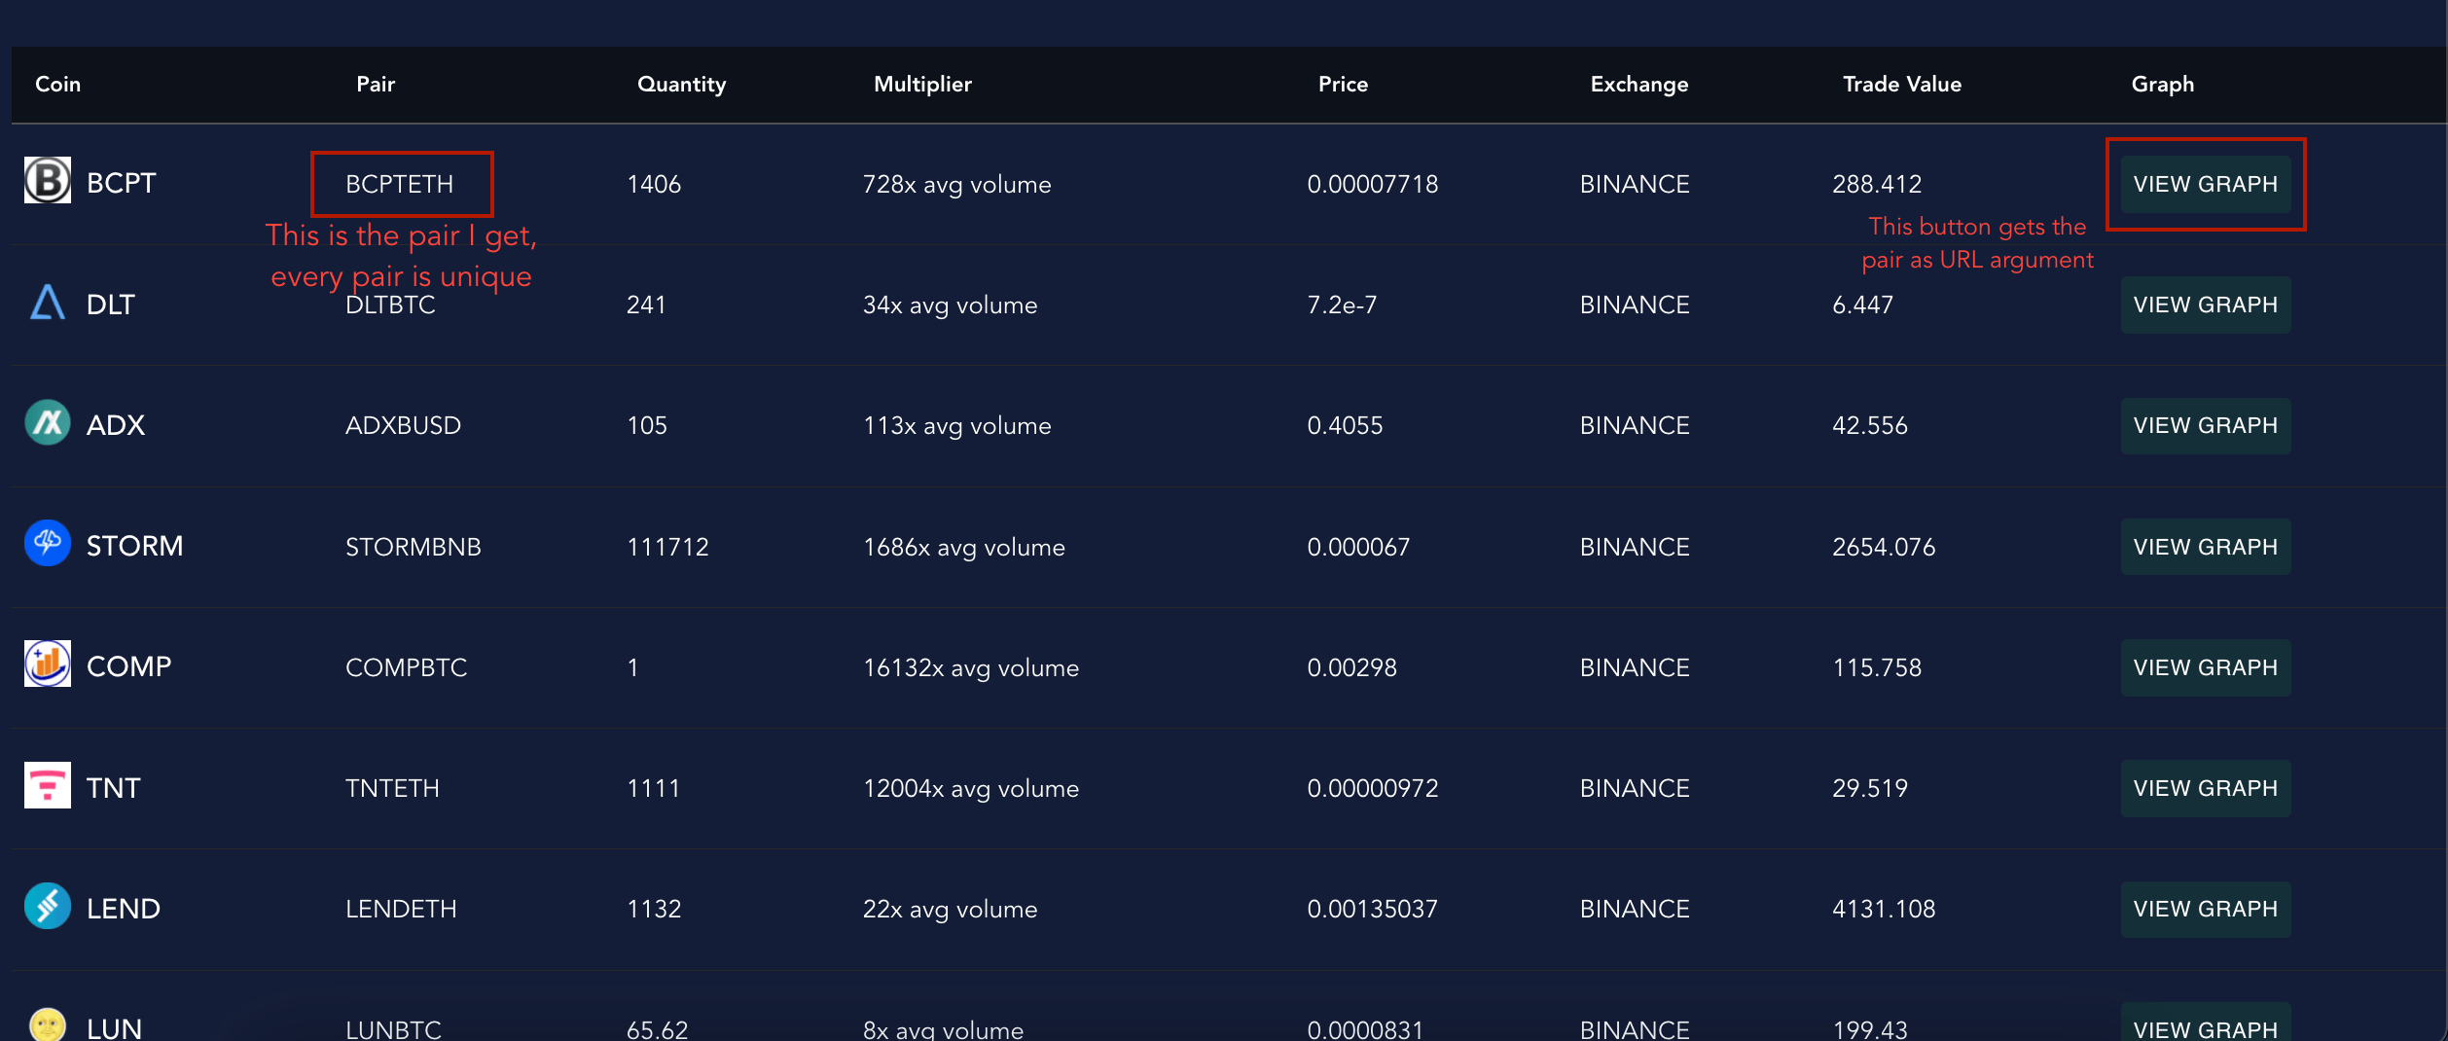Click BINANCE in the ADX row

pyautogui.click(x=1635, y=425)
